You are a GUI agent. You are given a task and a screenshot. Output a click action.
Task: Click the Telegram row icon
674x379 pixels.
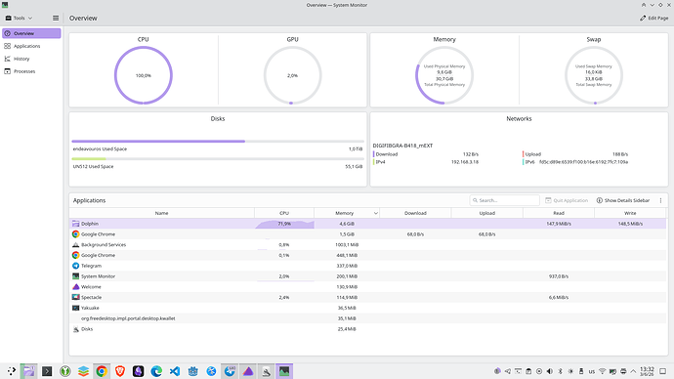pyautogui.click(x=75, y=266)
